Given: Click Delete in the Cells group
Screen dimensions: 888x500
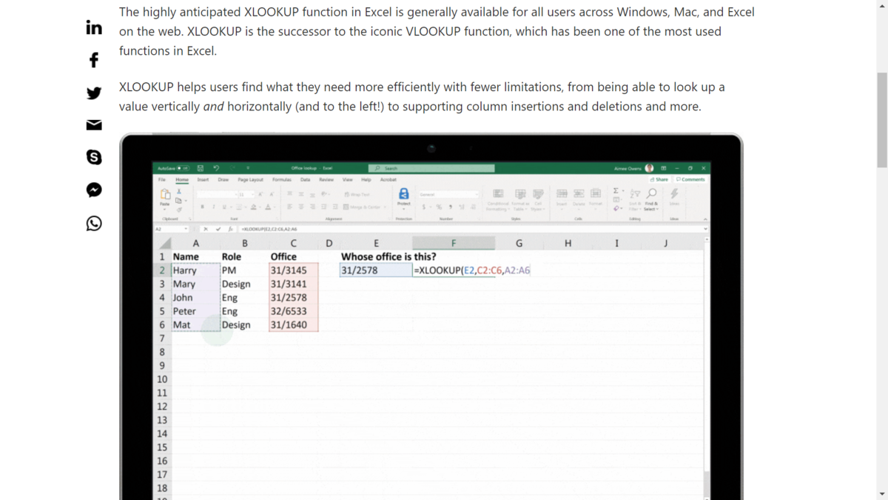Looking at the screenshot, I should pos(579,199).
